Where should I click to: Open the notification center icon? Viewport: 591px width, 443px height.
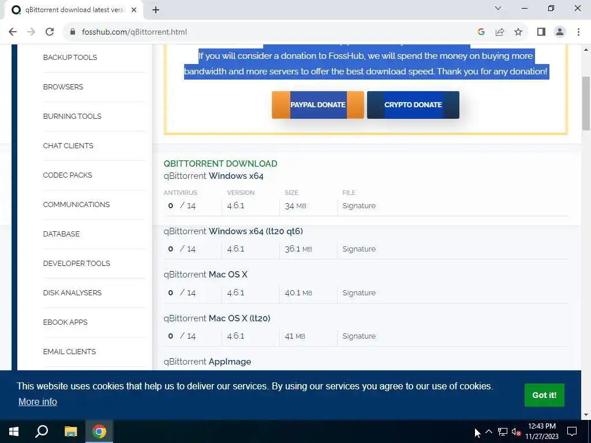click(x=572, y=431)
